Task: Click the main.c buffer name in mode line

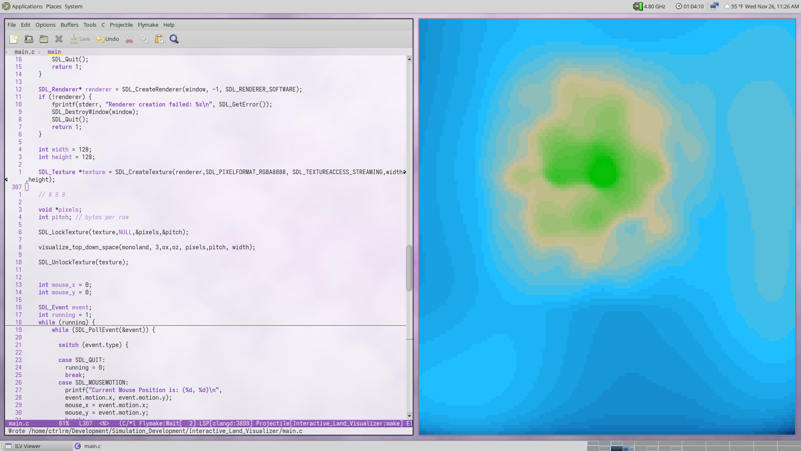Action: point(19,423)
